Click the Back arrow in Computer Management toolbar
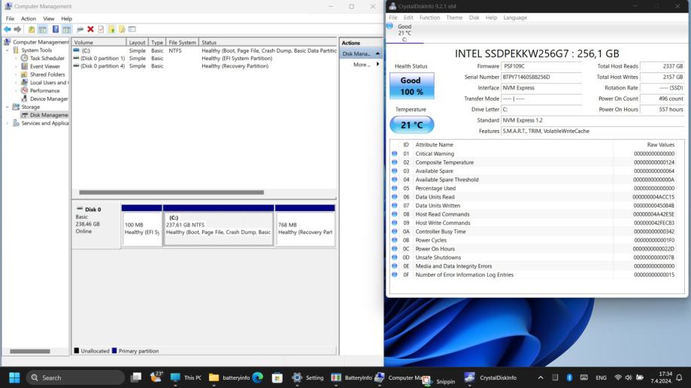Viewport: 691px width, 388px height. pyautogui.click(x=7, y=29)
